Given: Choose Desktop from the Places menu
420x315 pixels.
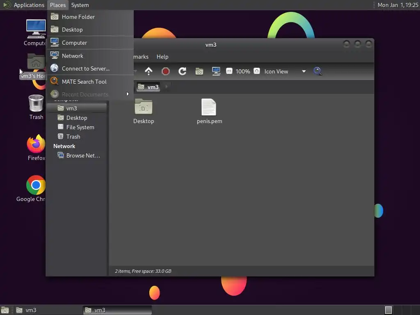Looking at the screenshot, I should click(90, 30).
